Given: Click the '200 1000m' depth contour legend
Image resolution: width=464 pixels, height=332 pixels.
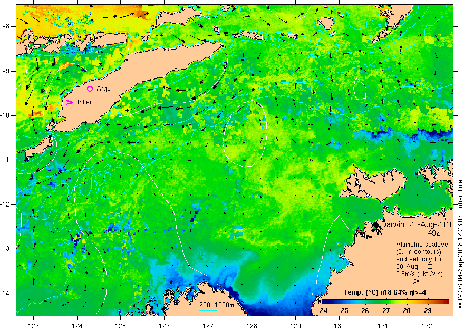Looking at the screenshot, I should pos(217,305).
